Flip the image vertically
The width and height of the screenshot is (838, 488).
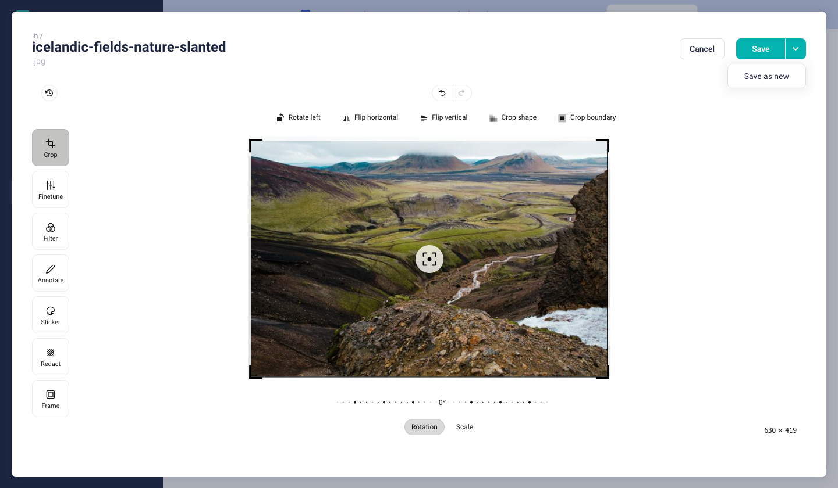click(x=444, y=117)
